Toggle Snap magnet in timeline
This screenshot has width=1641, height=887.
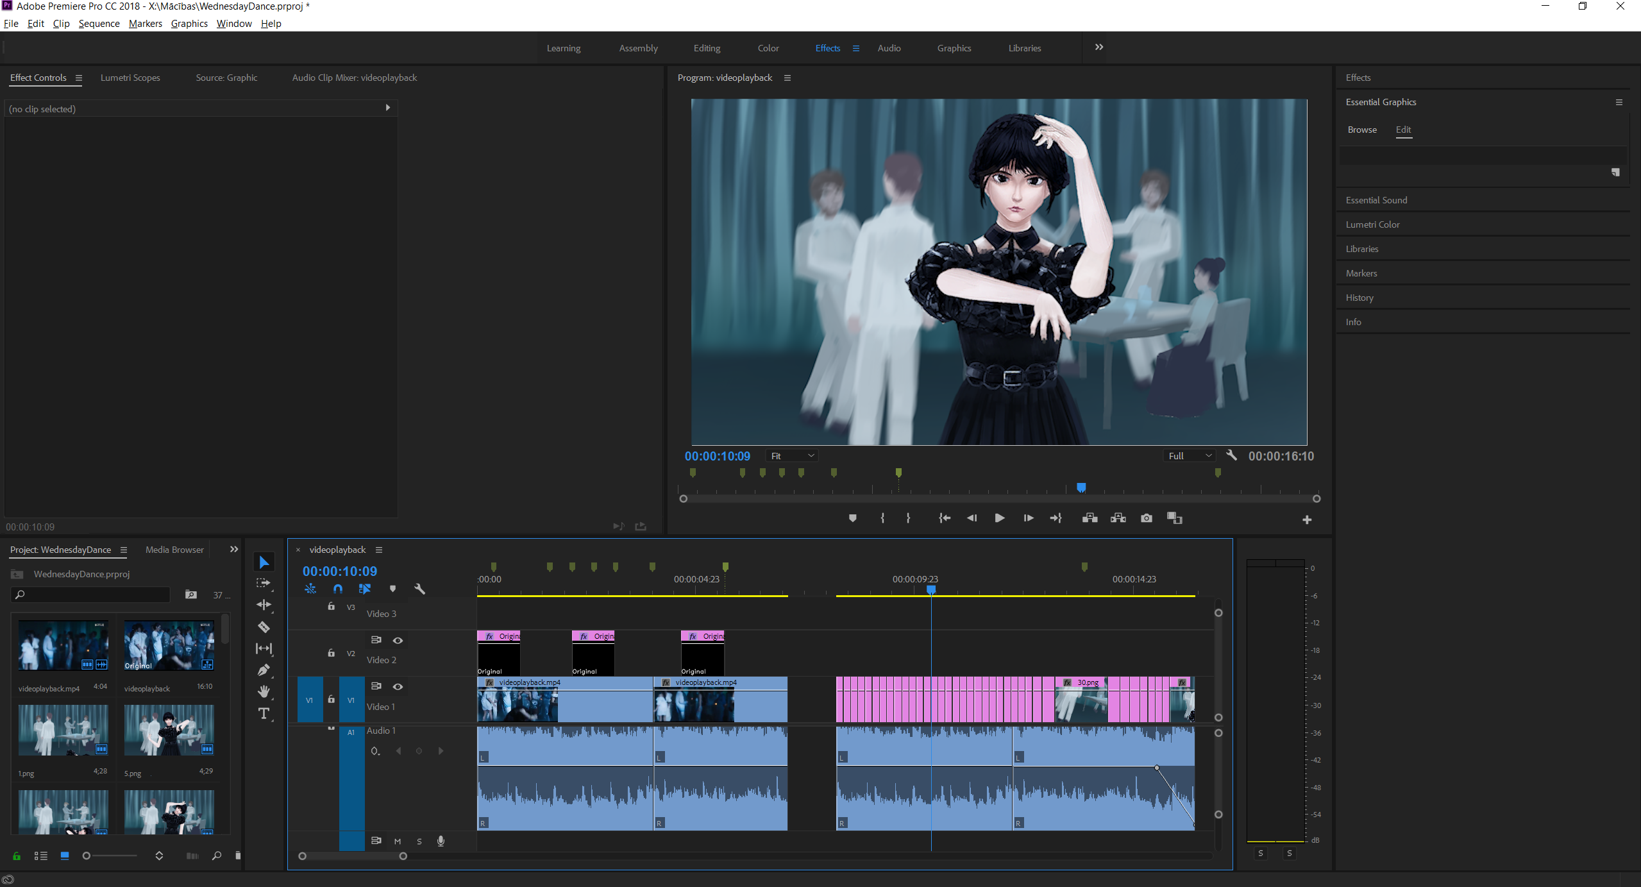338,589
